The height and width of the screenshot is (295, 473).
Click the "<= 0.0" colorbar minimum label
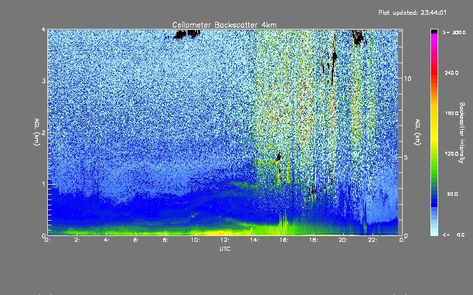[453, 235]
